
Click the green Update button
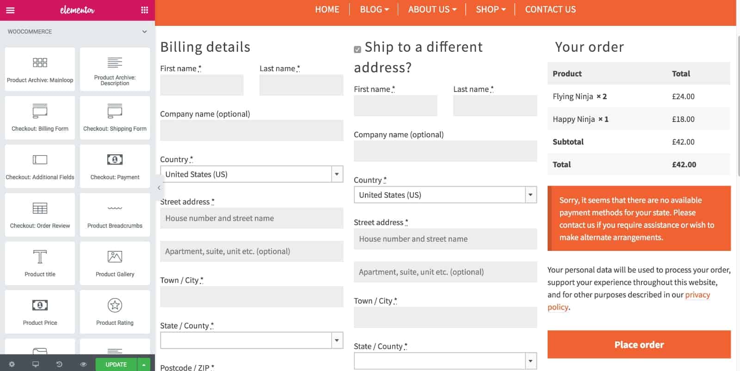116,365
